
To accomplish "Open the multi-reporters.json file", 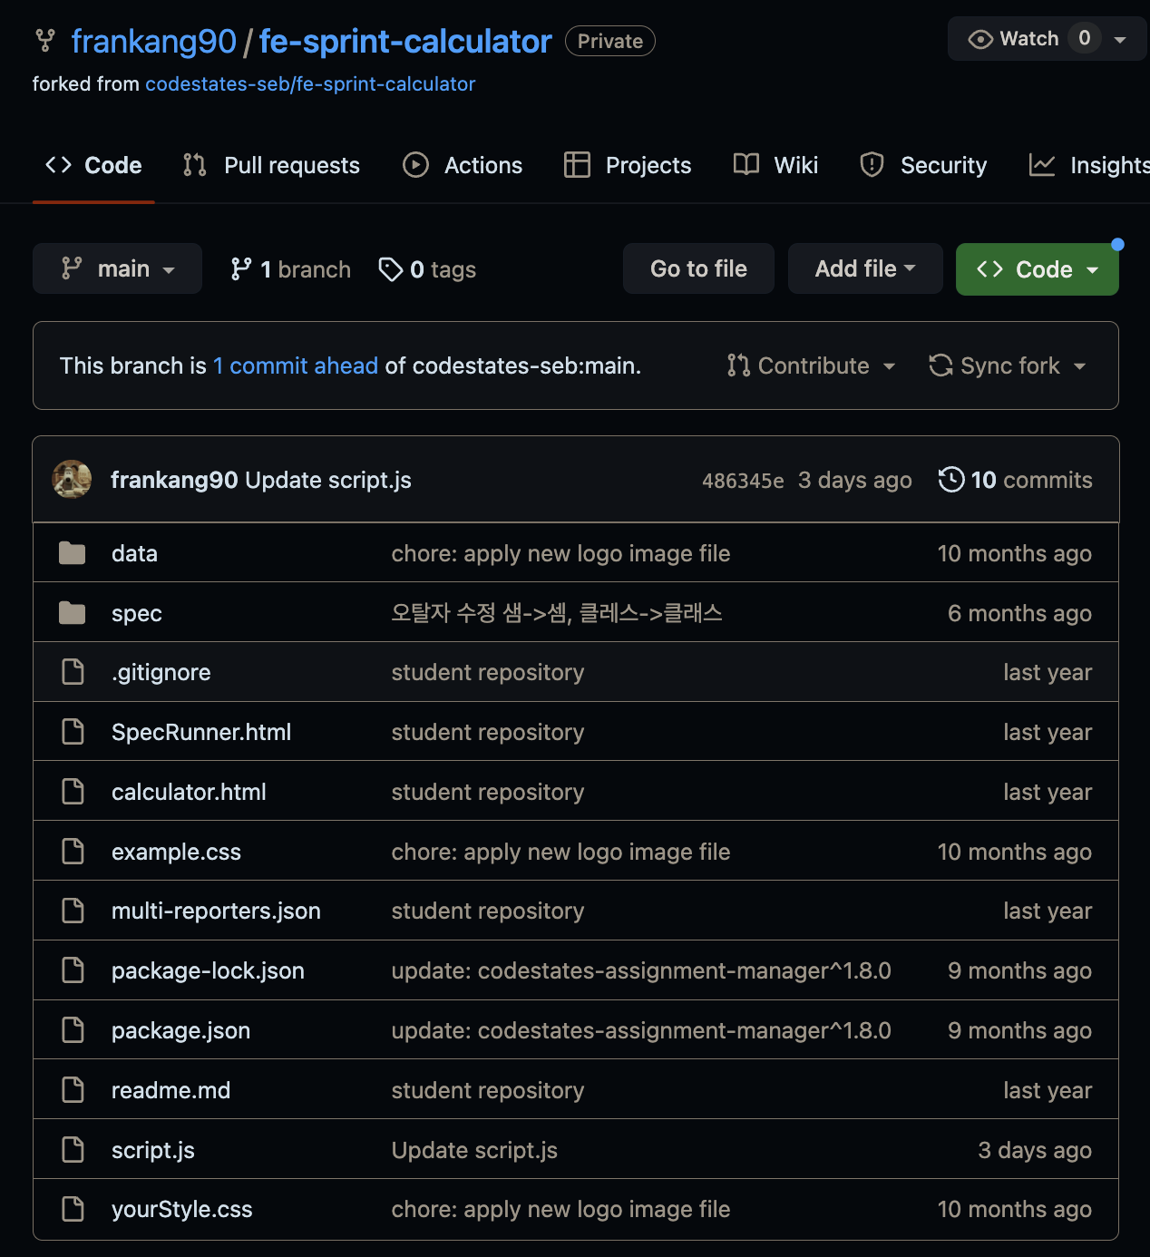I will [x=216, y=911].
